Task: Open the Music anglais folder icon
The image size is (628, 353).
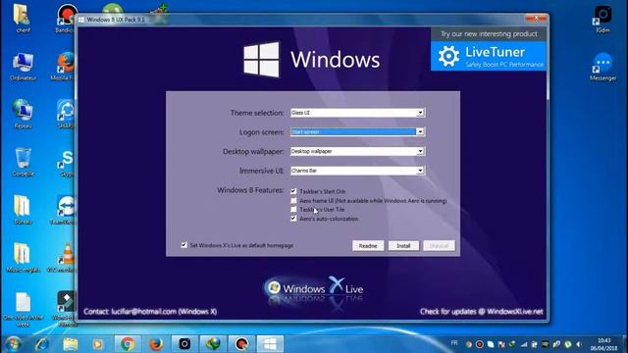Action: [x=23, y=258]
